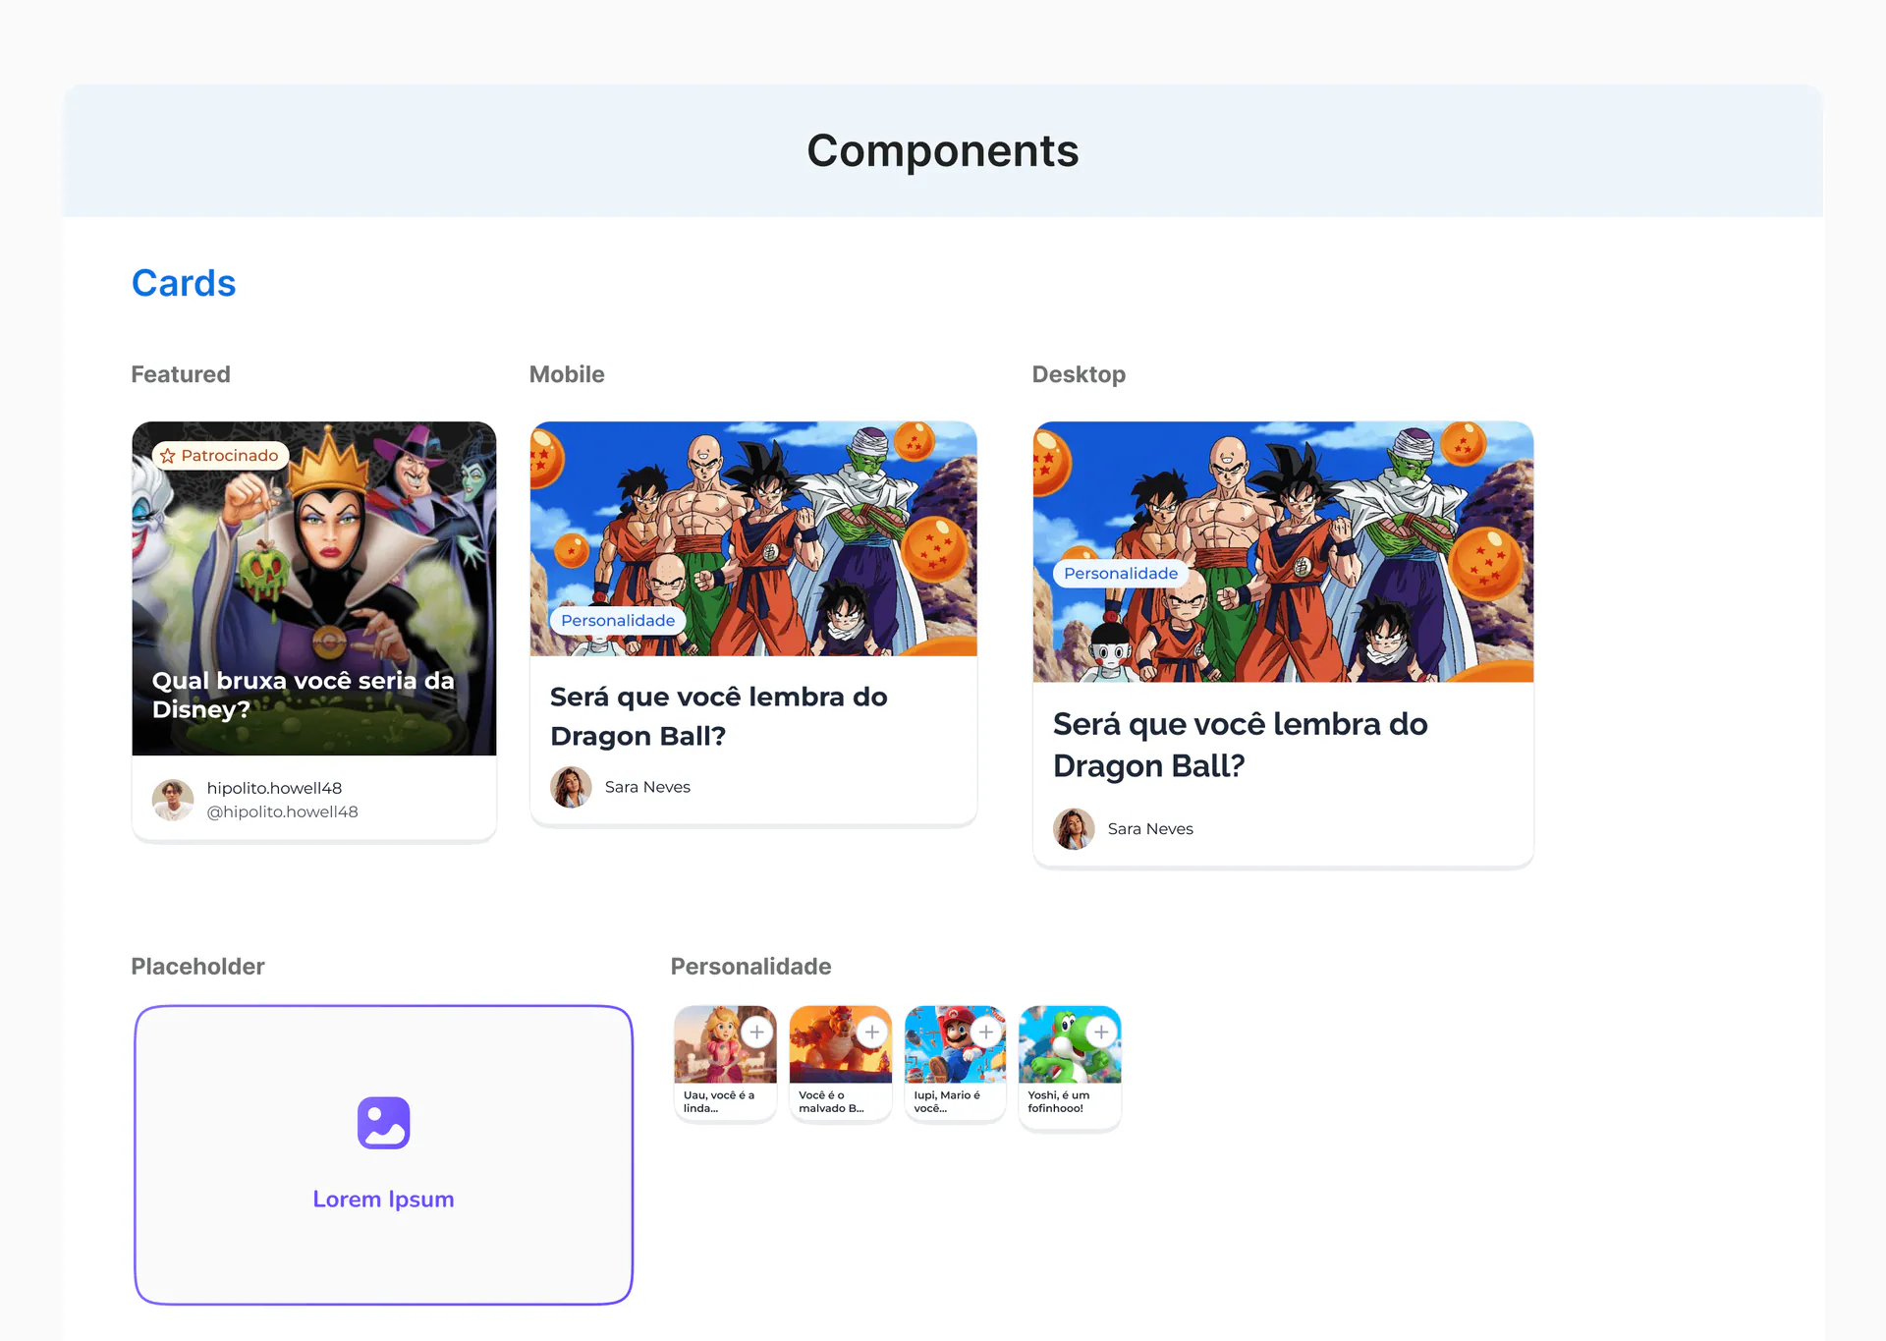The height and width of the screenshot is (1341, 1886).
Task: Select 'Yoshi, é um fofinhooo!' caption
Action: [1059, 1101]
